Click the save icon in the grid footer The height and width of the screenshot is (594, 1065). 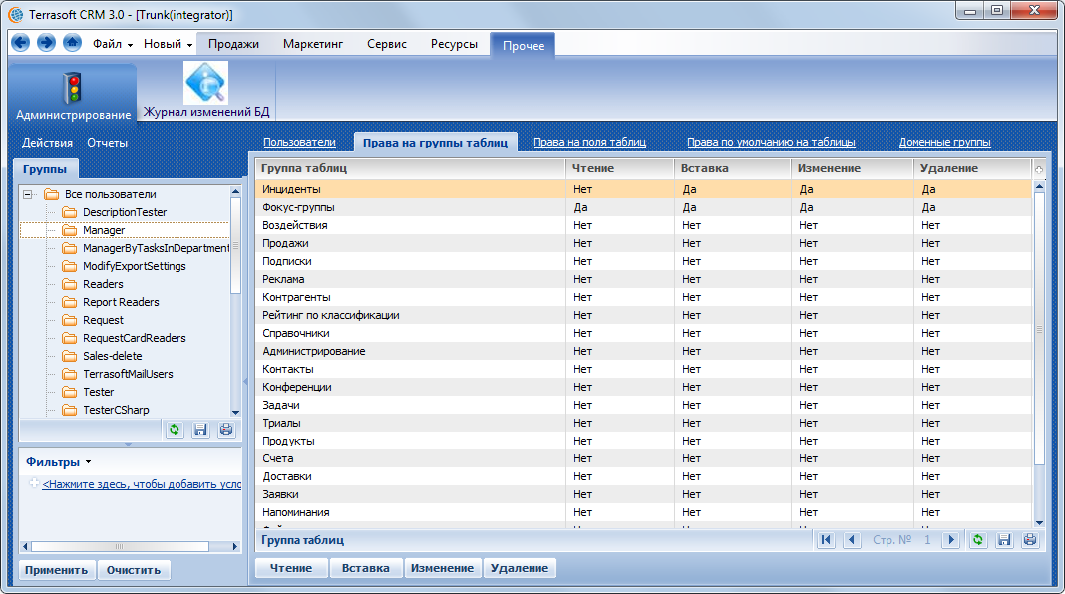(x=1004, y=540)
